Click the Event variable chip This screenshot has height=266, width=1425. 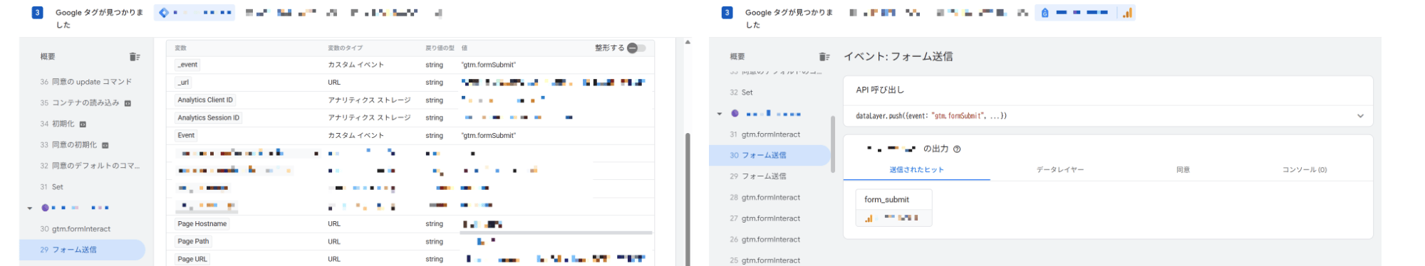[x=186, y=135]
